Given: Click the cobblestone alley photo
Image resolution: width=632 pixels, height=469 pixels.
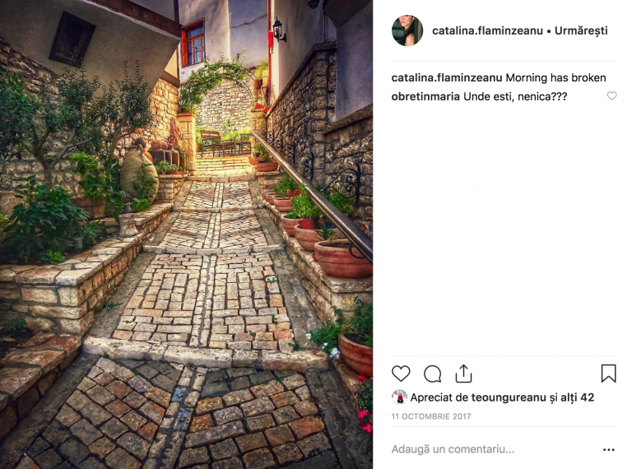Looking at the screenshot, I should coord(186,234).
